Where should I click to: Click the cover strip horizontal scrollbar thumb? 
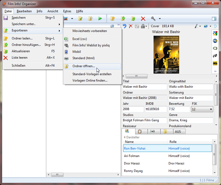tap(136, 76)
